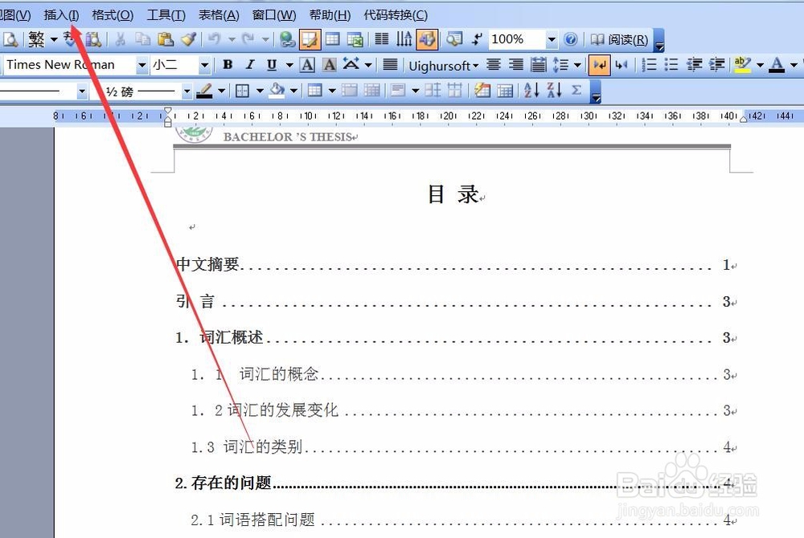
Task: Apply the font color button
Action: (x=777, y=64)
